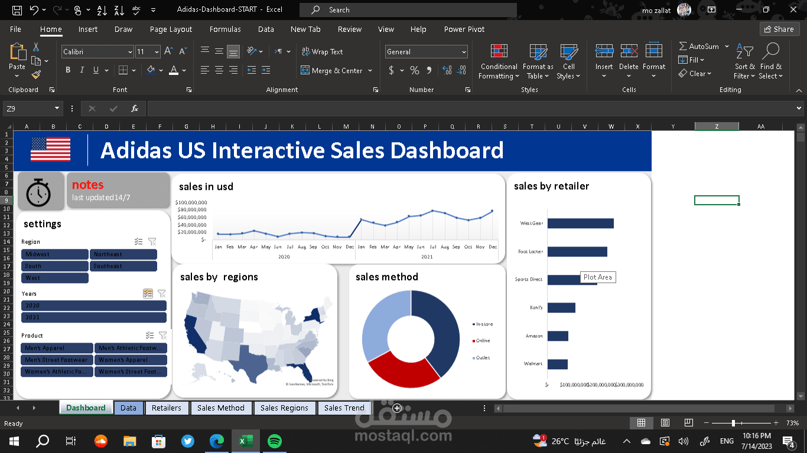This screenshot has height=453, width=807.
Task: Click the Paste button
Action: (17, 61)
